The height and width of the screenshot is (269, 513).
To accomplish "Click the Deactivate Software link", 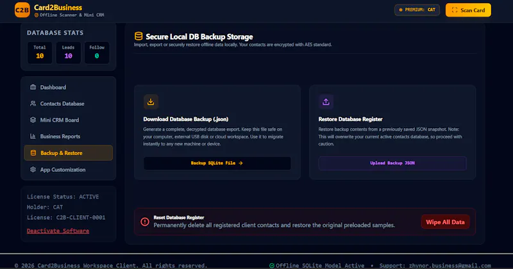I will coord(58,231).
